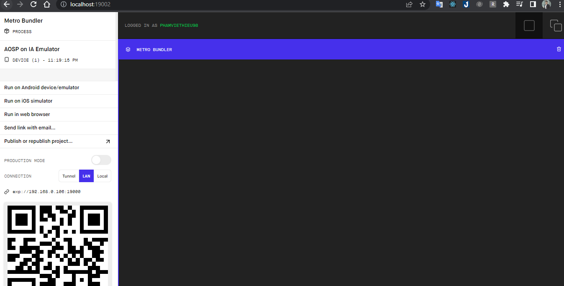Click the package icon beside PROCESS
Viewport: 564px width, 286px height.
pyautogui.click(x=6, y=31)
